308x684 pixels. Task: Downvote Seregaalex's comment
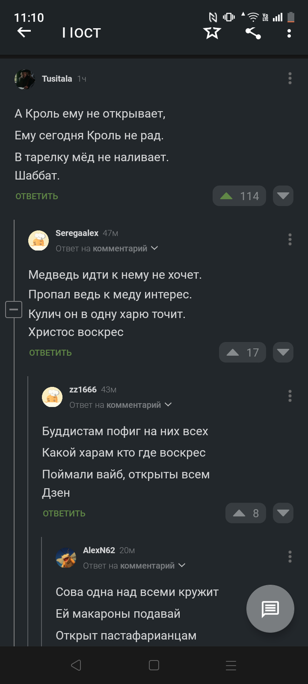pos(283,352)
